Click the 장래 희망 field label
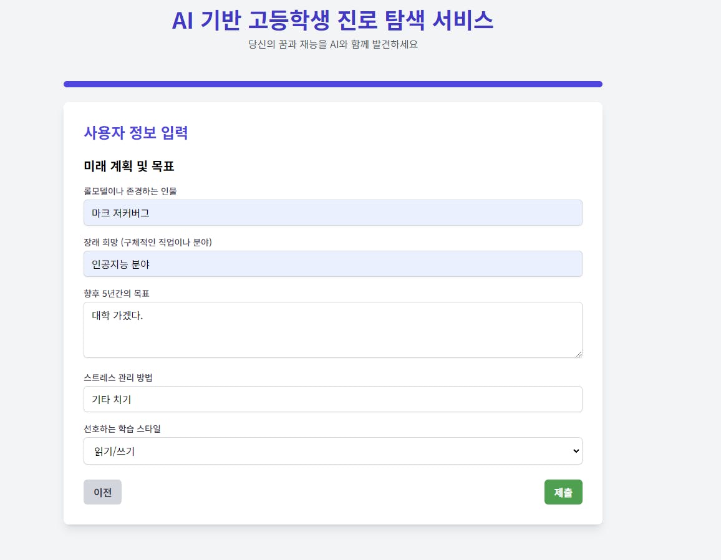 (x=148, y=243)
